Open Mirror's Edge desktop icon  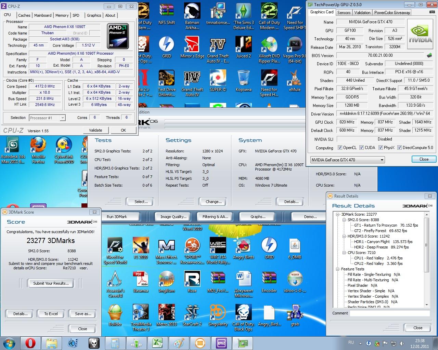click(192, 48)
